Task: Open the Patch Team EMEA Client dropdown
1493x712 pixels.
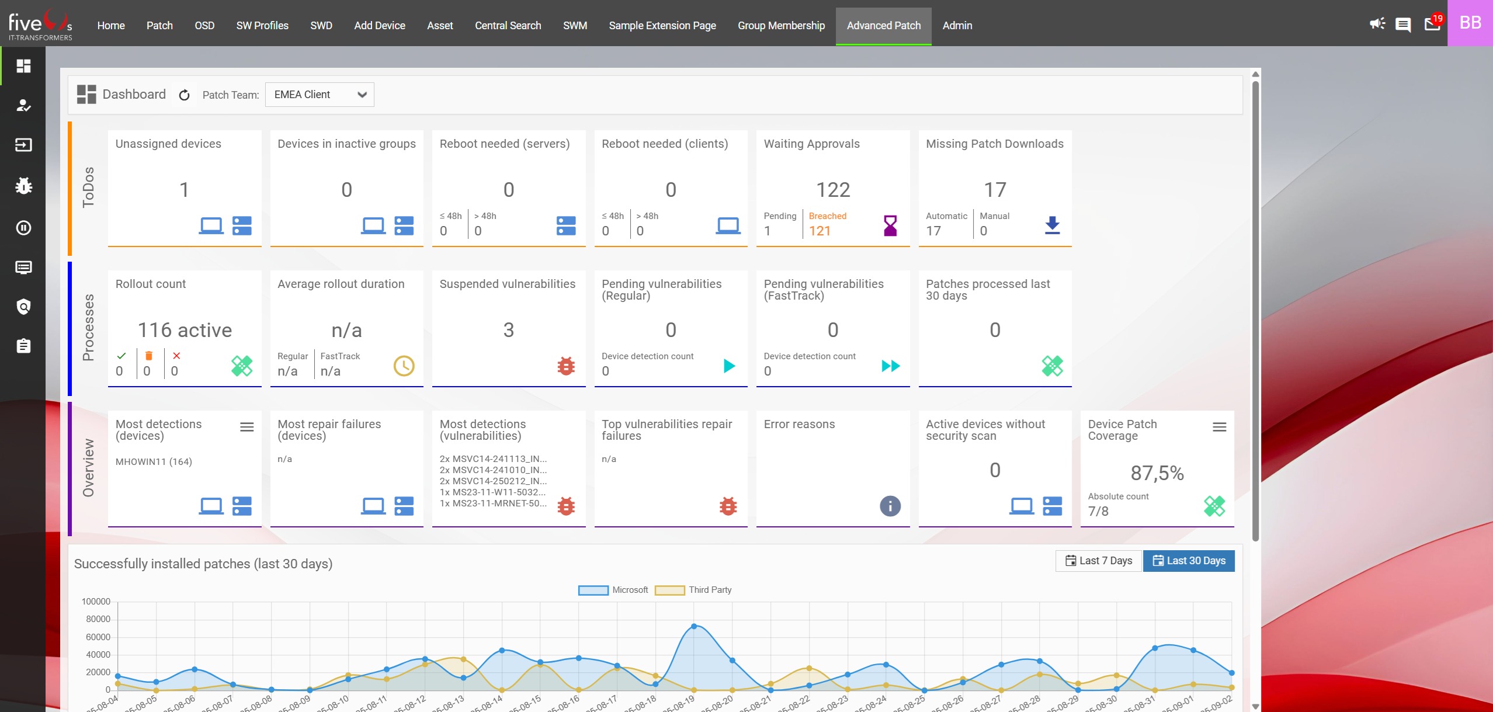Action: 320,95
